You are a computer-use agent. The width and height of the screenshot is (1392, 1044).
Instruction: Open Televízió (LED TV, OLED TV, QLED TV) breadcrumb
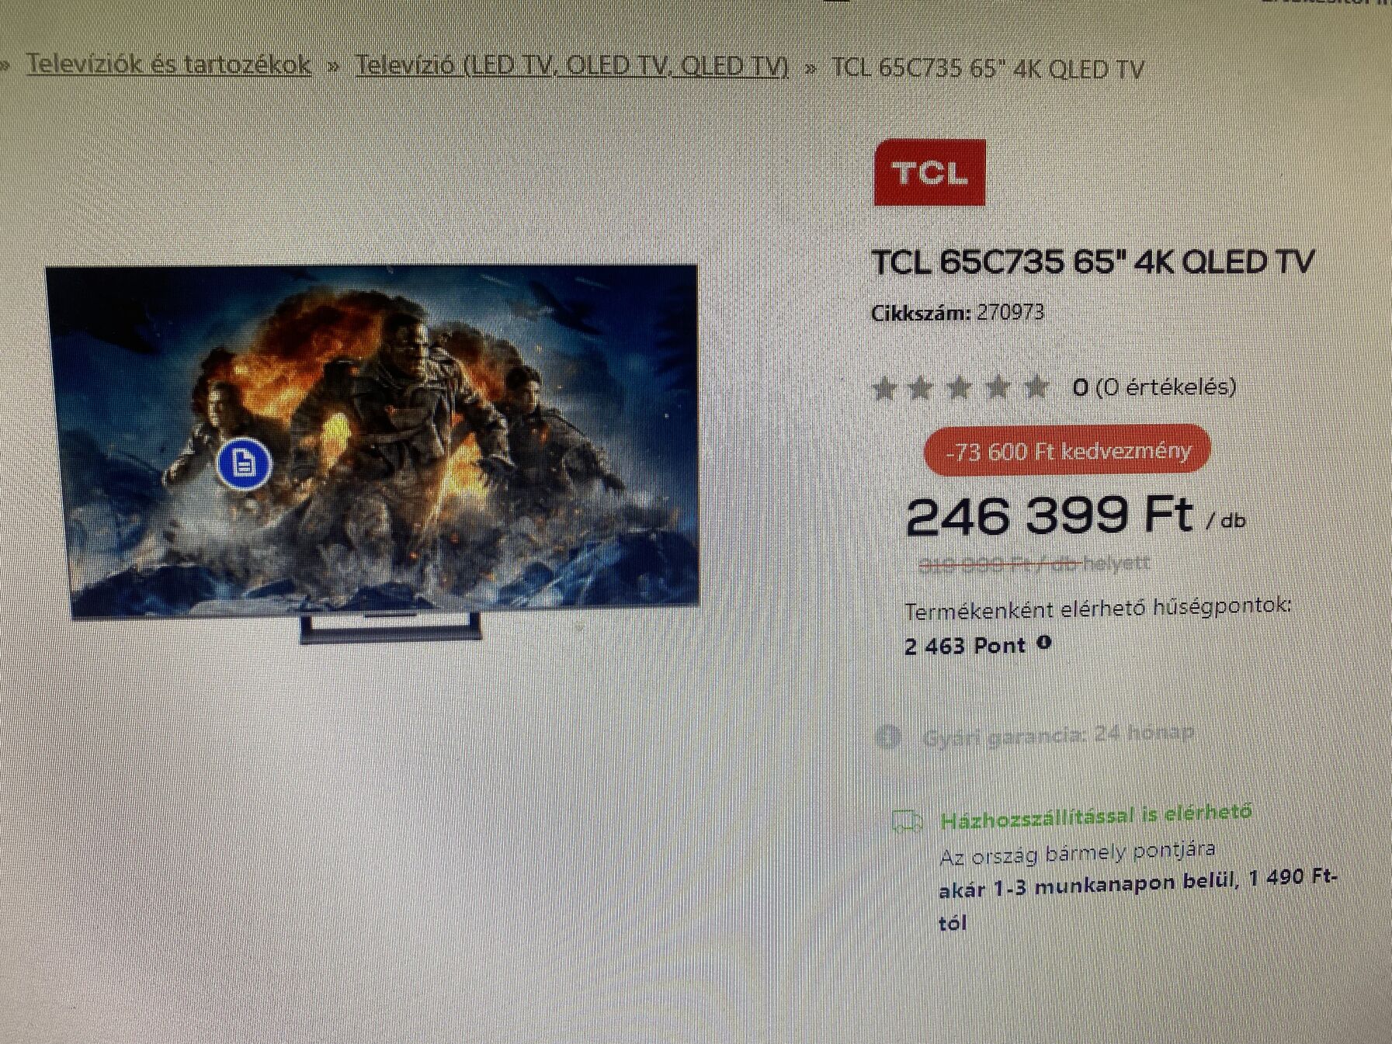[572, 66]
